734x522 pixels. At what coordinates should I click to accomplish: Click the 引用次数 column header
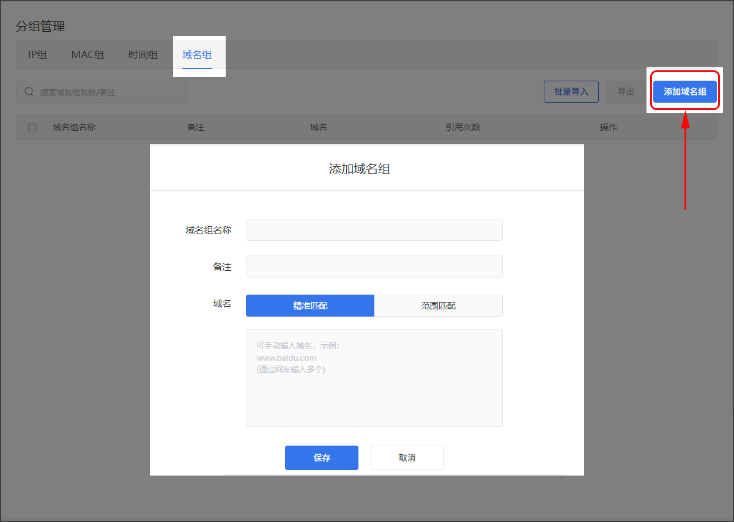pyautogui.click(x=462, y=127)
